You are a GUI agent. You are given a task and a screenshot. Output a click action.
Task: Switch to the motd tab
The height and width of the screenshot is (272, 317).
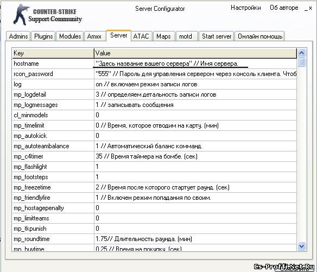(x=186, y=36)
